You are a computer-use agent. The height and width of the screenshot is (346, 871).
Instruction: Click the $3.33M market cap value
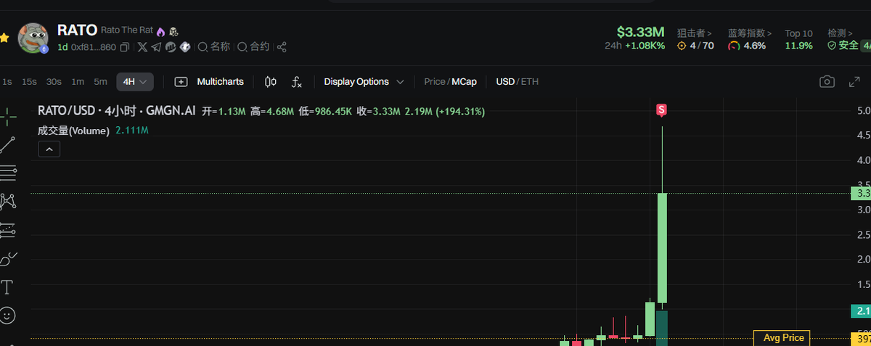[x=641, y=32]
